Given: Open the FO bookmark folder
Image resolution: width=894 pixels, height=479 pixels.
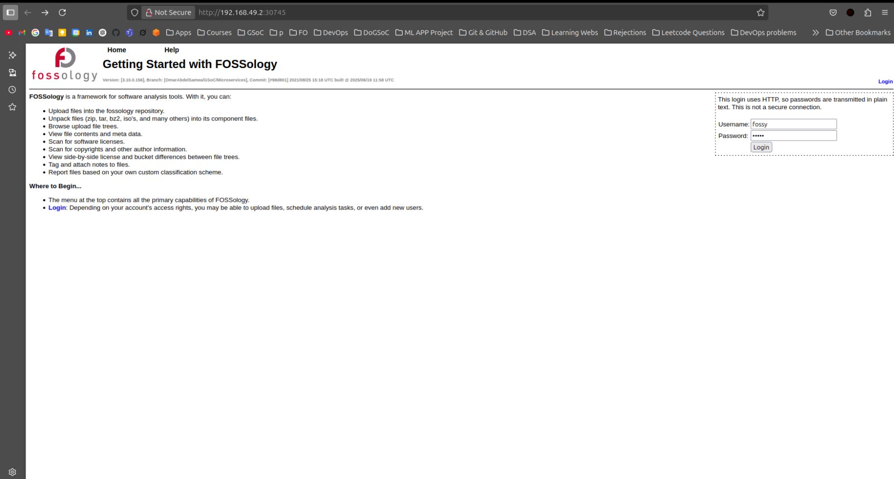Looking at the screenshot, I should (299, 32).
